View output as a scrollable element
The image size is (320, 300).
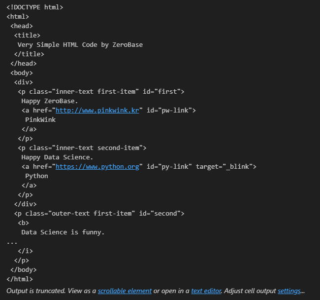pos(125,291)
